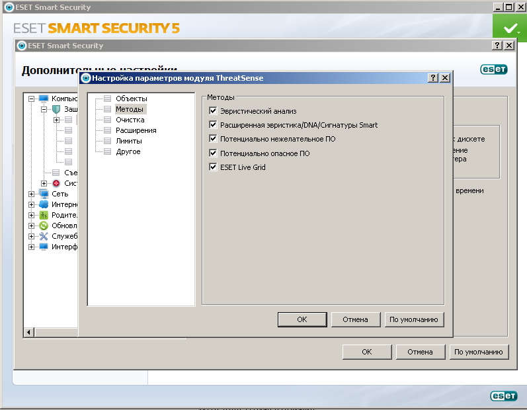The image size is (527, 410).
Task: Click the tools wrench icon
Action: tap(44, 236)
